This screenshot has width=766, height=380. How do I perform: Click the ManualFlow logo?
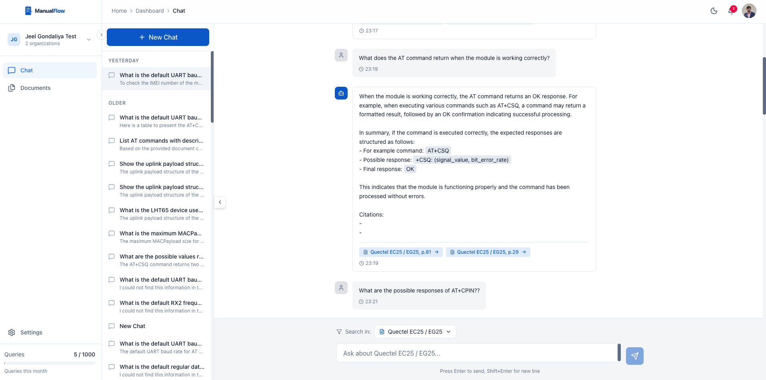(45, 10)
